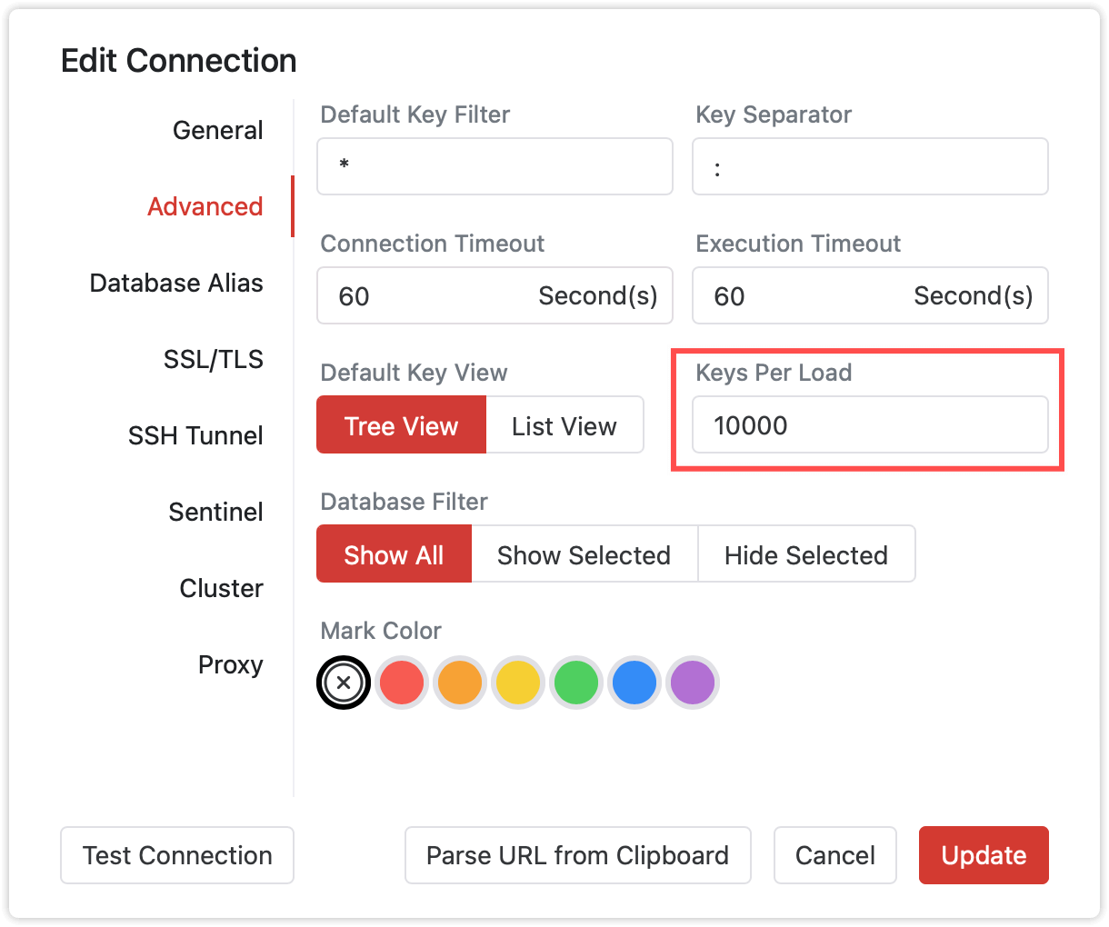This screenshot has width=1109, height=927.
Task: Focus the Keys Per Load field
Action: [870, 425]
